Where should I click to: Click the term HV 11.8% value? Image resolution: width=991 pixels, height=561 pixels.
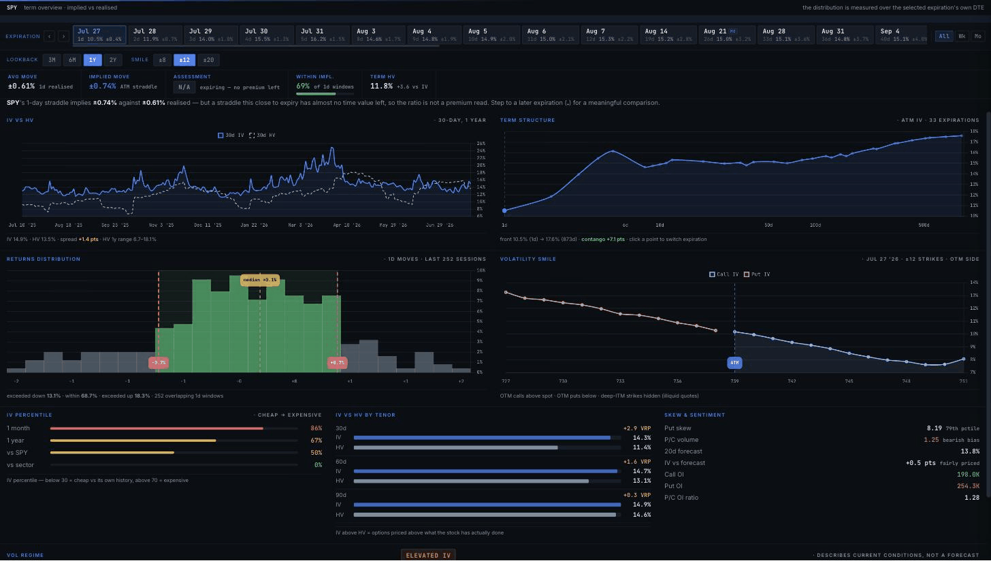pyautogui.click(x=381, y=86)
